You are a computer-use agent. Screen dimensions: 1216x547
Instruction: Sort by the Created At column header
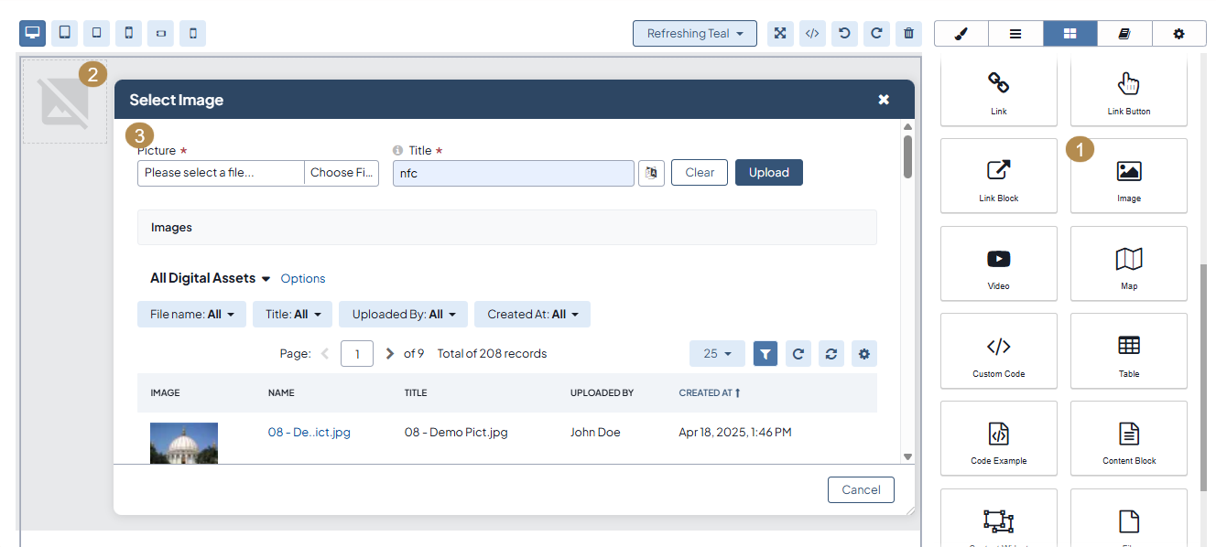tap(709, 392)
